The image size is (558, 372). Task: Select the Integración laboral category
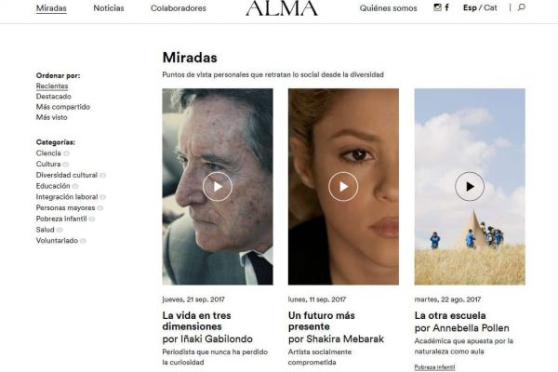pyautogui.click(x=67, y=197)
